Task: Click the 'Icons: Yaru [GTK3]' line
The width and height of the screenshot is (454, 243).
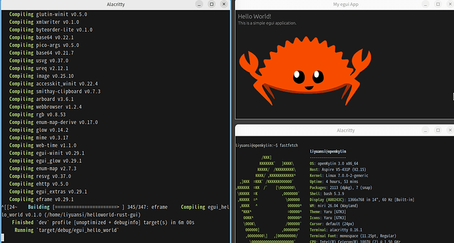Action: [328, 218]
